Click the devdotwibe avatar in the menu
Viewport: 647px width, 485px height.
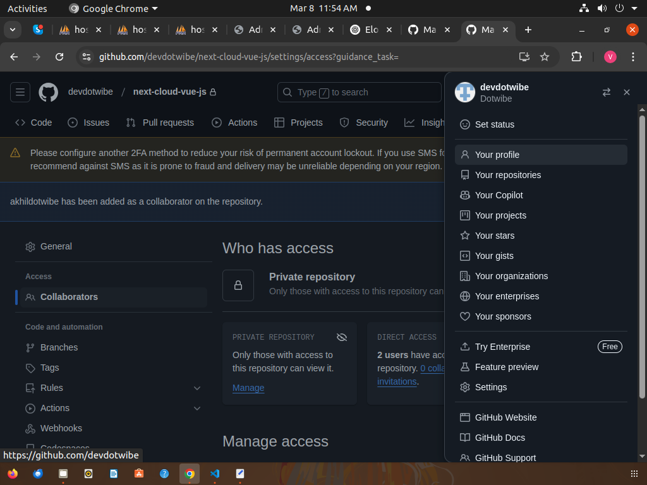coord(465,92)
